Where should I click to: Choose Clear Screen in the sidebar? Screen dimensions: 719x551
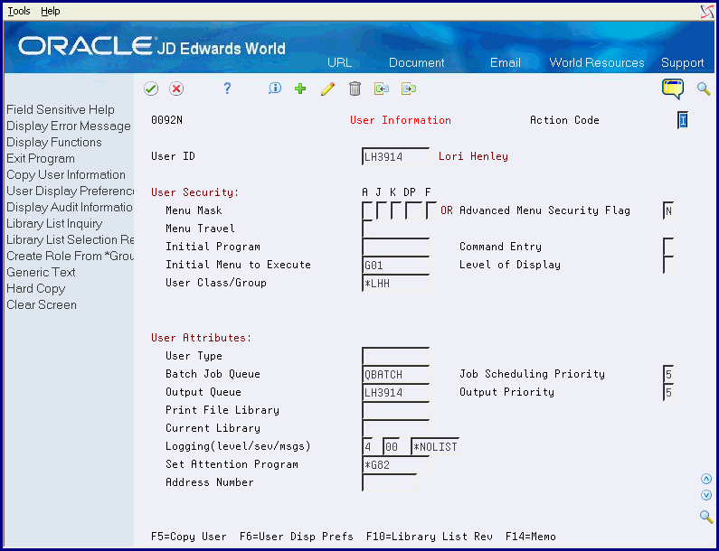pyautogui.click(x=42, y=305)
